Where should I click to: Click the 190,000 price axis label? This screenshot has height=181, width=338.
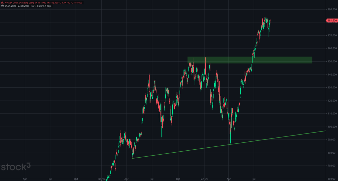click(x=332, y=9)
